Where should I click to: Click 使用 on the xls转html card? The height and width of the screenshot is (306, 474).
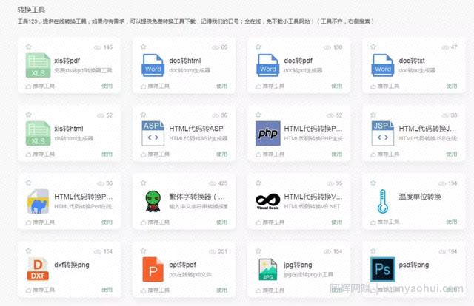[x=107, y=154]
